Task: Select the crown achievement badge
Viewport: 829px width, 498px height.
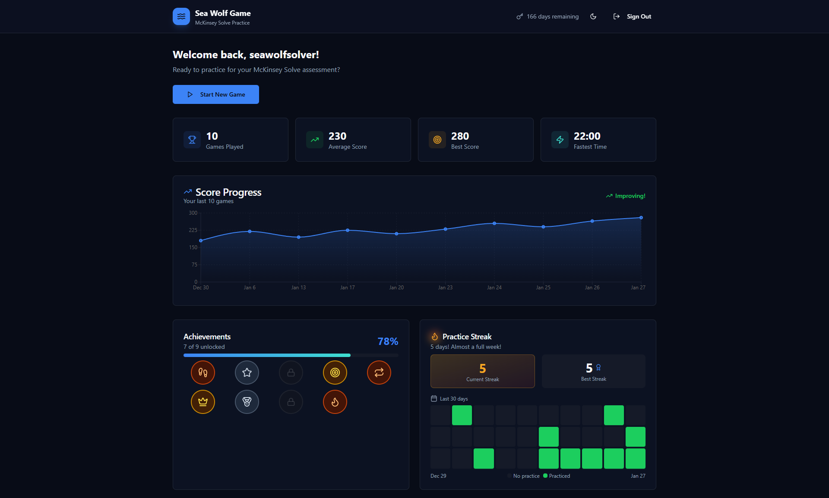Action: 203,402
